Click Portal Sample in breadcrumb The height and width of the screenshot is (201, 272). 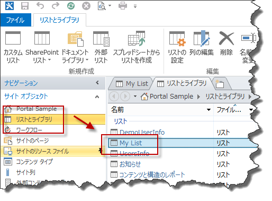point(171,97)
